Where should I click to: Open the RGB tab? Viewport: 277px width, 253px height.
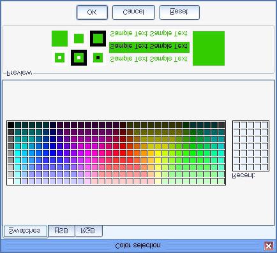[x=89, y=231]
